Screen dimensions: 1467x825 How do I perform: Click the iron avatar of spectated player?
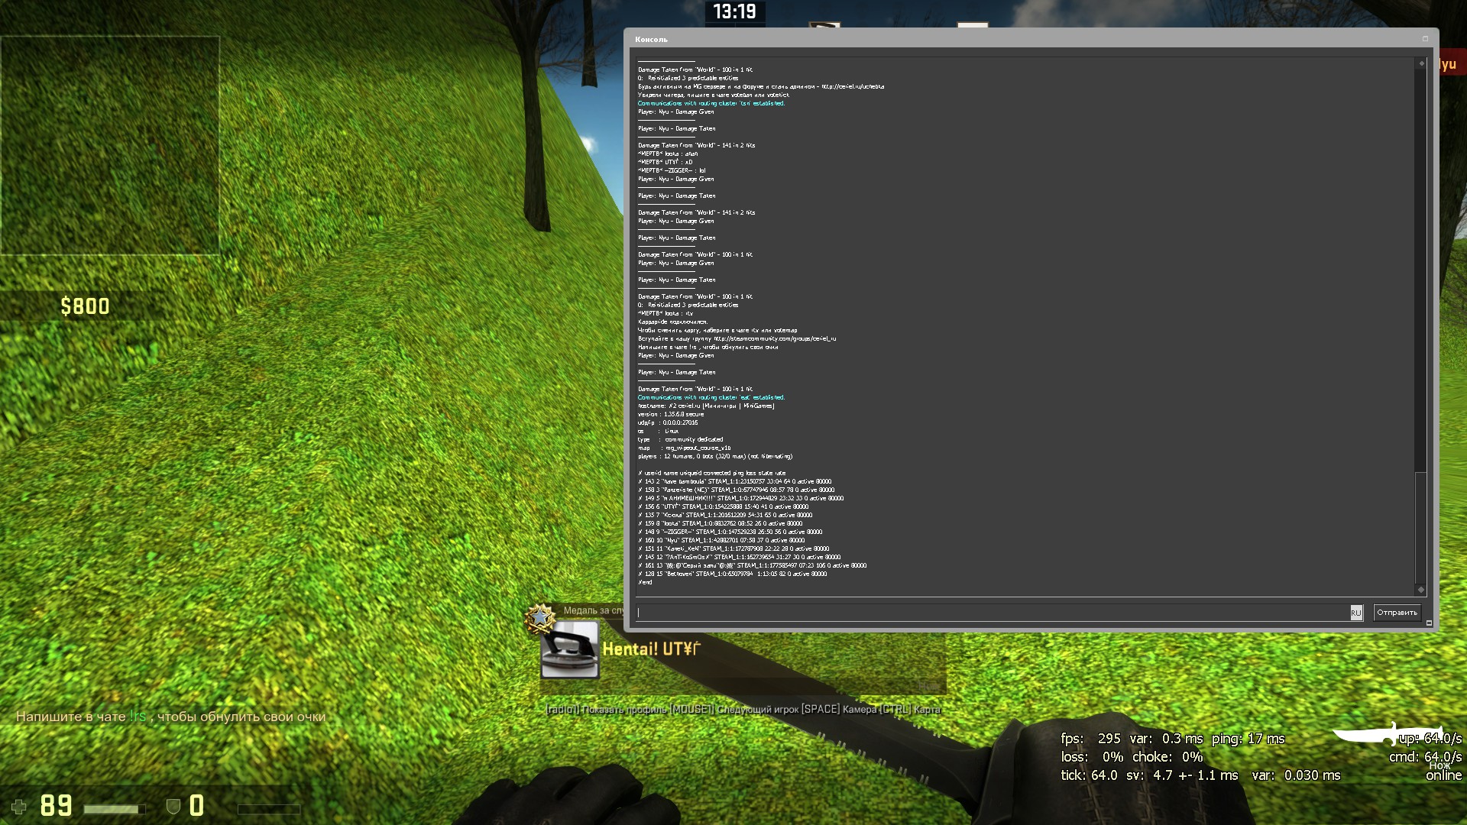point(570,649)
